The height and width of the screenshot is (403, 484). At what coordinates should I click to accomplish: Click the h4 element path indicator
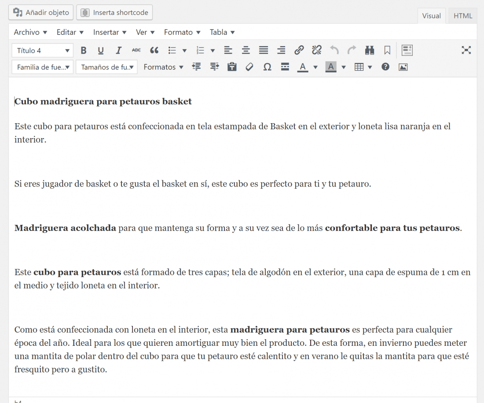(x=18, y=401)
